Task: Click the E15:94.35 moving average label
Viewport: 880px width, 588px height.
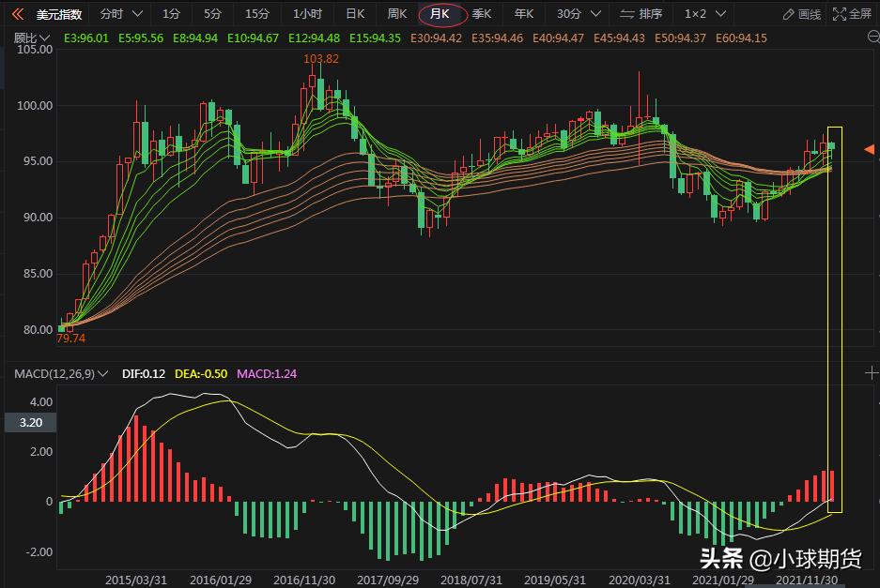Action: (x=376, y=38)
